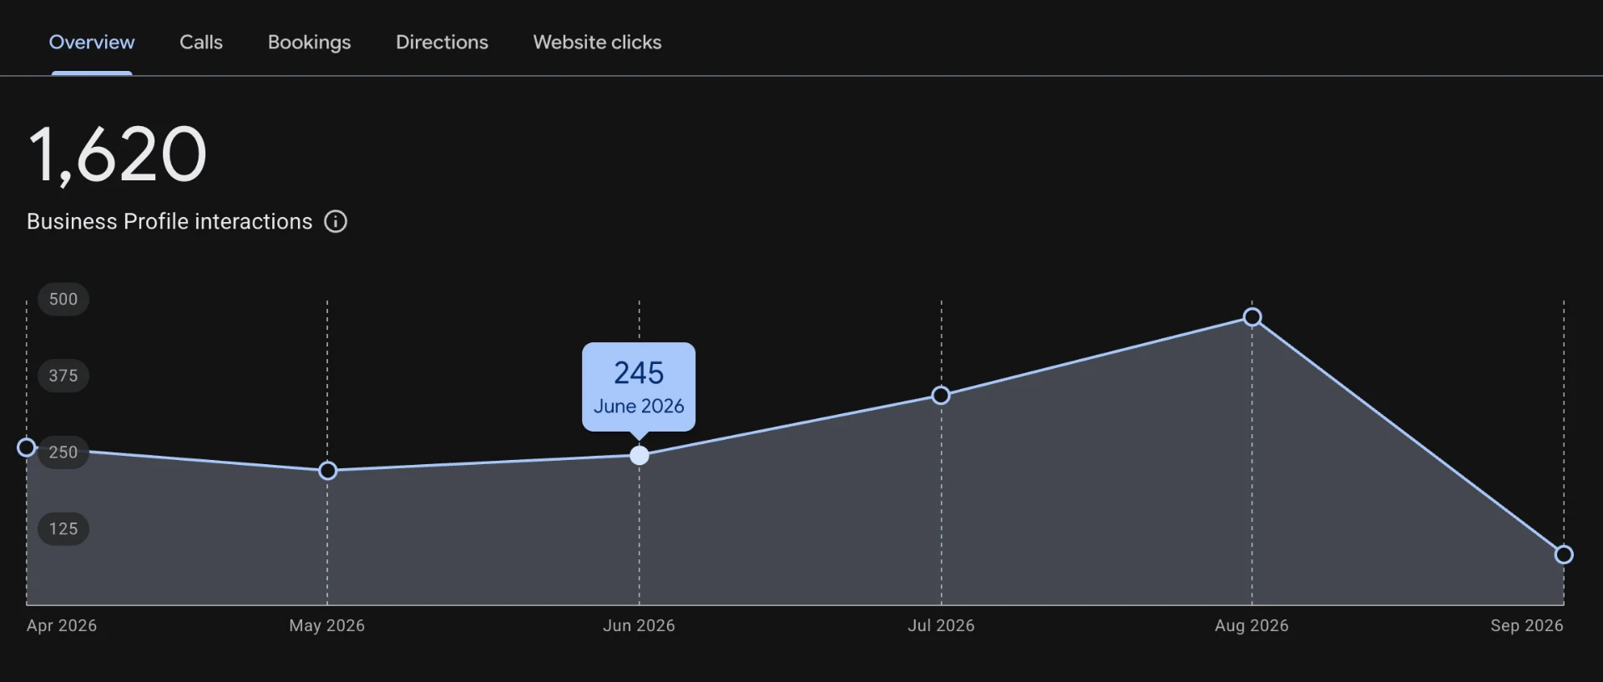
Task: Click the 250 y-axis label
Action: click(63, 452)
